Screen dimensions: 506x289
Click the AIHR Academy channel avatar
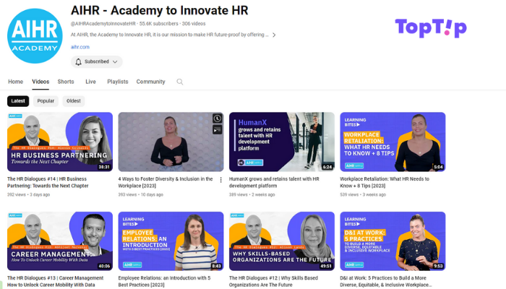click(35, 36)
